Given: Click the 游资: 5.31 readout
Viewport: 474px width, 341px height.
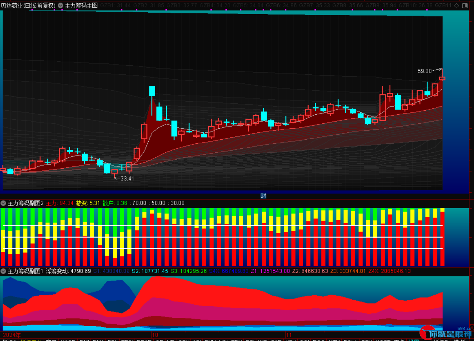Looking at the screenshot, I should 88,203.
